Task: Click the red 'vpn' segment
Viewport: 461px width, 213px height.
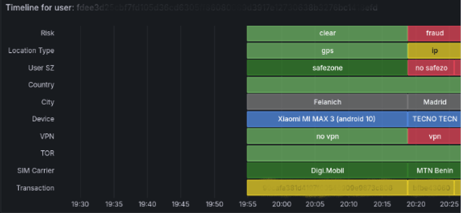Action: click(434, 136)
